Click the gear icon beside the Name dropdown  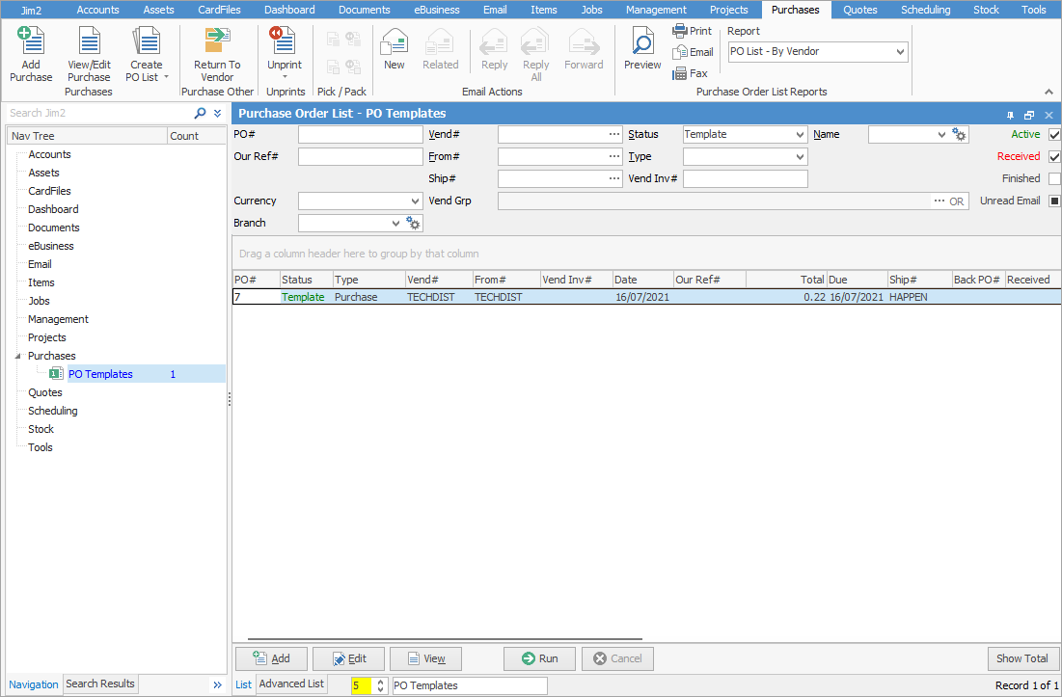pyautogui.click(x=959, y=134)
